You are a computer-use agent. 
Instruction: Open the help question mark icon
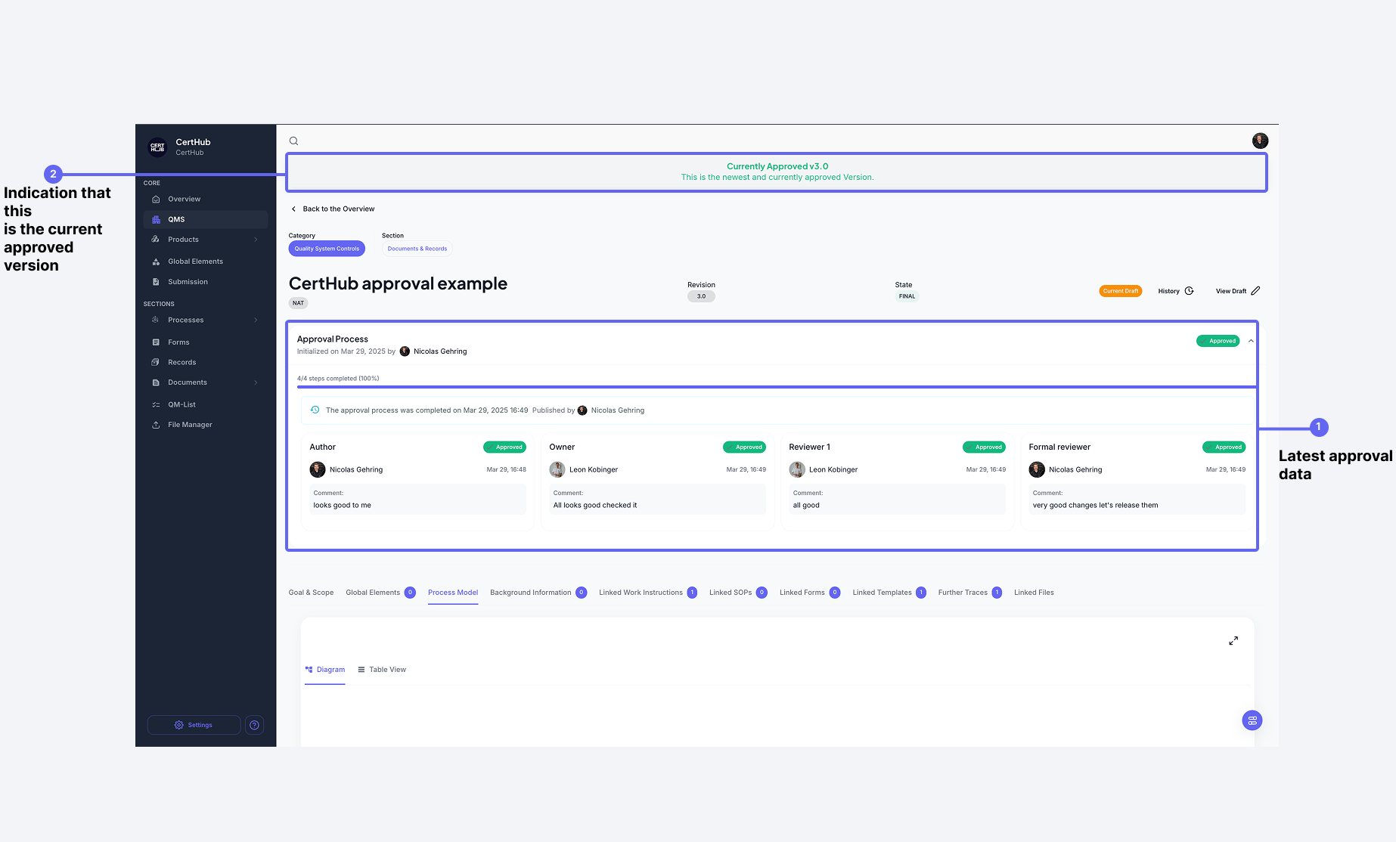click(255, 725)
